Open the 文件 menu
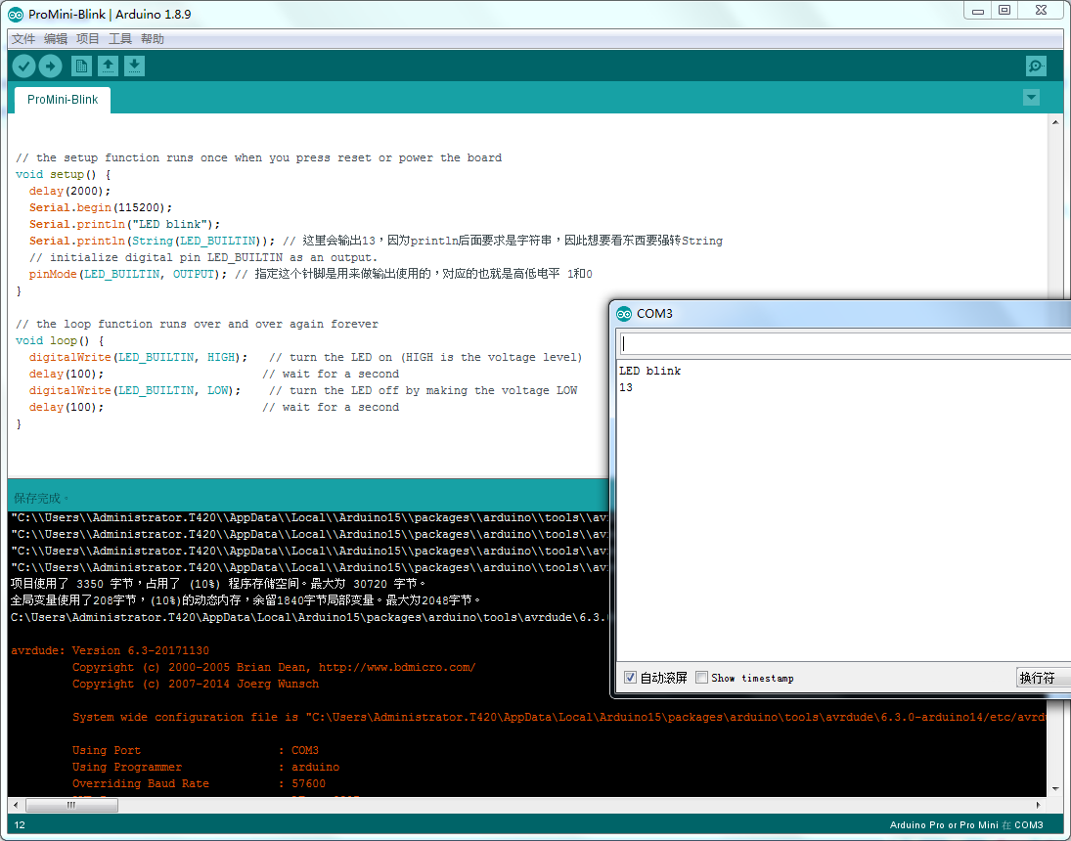 [x=23, y=39]
